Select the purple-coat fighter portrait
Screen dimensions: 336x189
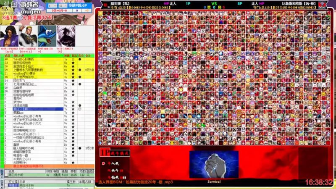[9, 36]
